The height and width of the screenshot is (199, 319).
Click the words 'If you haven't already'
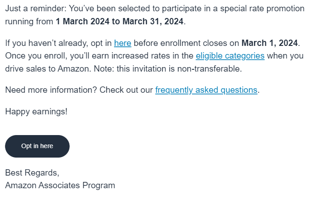[x=46, y=43]
